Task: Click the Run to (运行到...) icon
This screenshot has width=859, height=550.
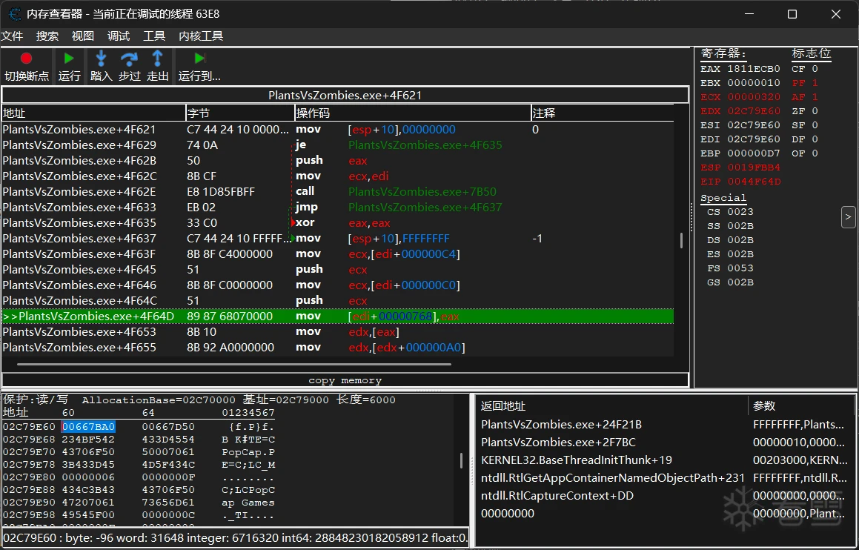Action: coord(199,58)
